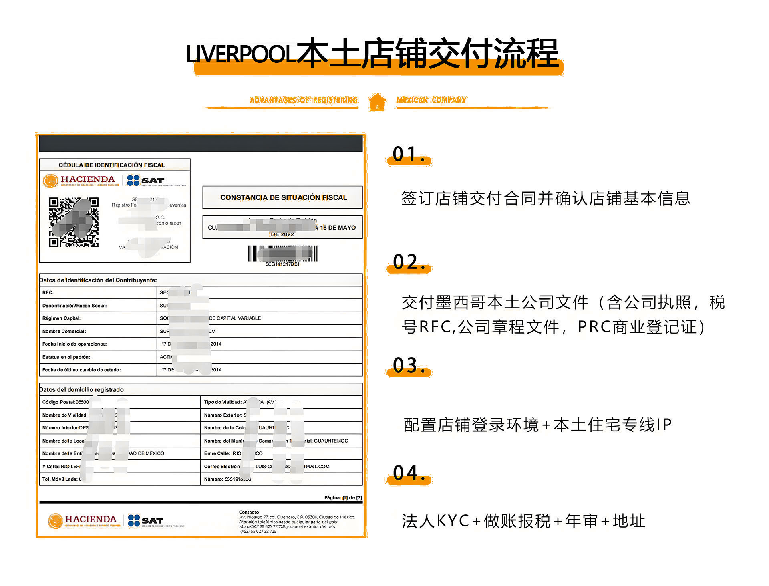This screenshot has height=586, width=769.
Task: Click the bottom SAT footer logo
Action: tap(146, 520)
